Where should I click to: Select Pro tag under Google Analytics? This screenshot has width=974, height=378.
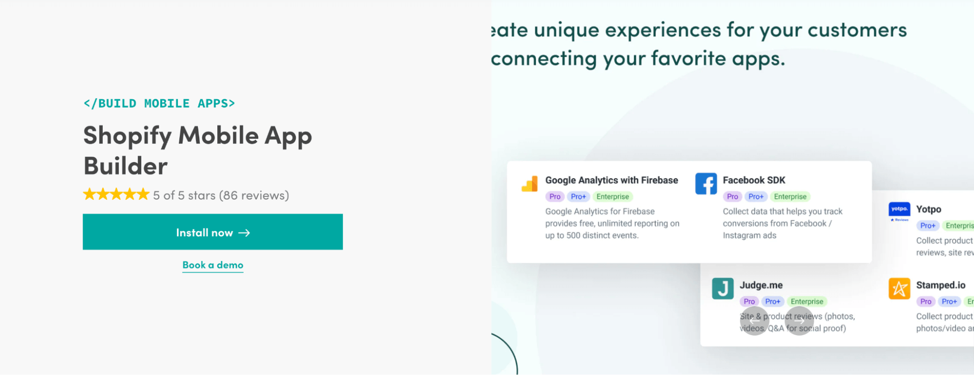coord(555,197)
